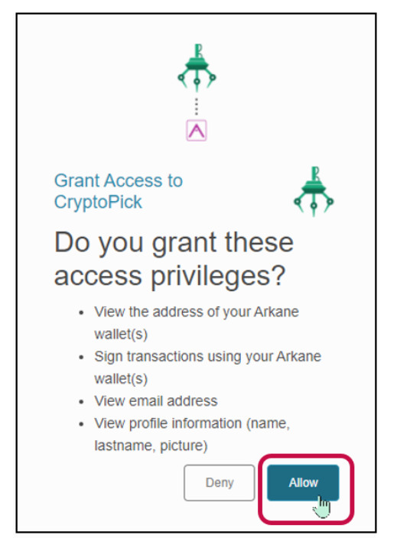The width and height of the screenshot is (397, 538).
Task: Click bullet dot before 'View profile information'
Action: click(x=81, y=424)
